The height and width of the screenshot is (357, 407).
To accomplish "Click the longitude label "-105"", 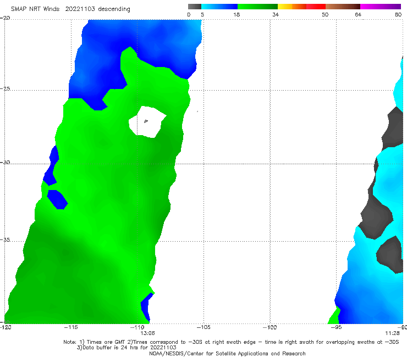I will point(204,327).
